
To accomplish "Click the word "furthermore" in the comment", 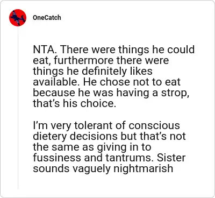I will point(84,60).
